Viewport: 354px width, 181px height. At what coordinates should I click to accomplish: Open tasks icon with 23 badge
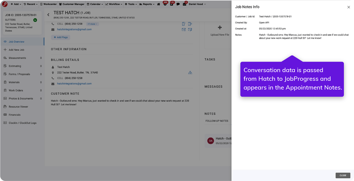tap(172, 4)
